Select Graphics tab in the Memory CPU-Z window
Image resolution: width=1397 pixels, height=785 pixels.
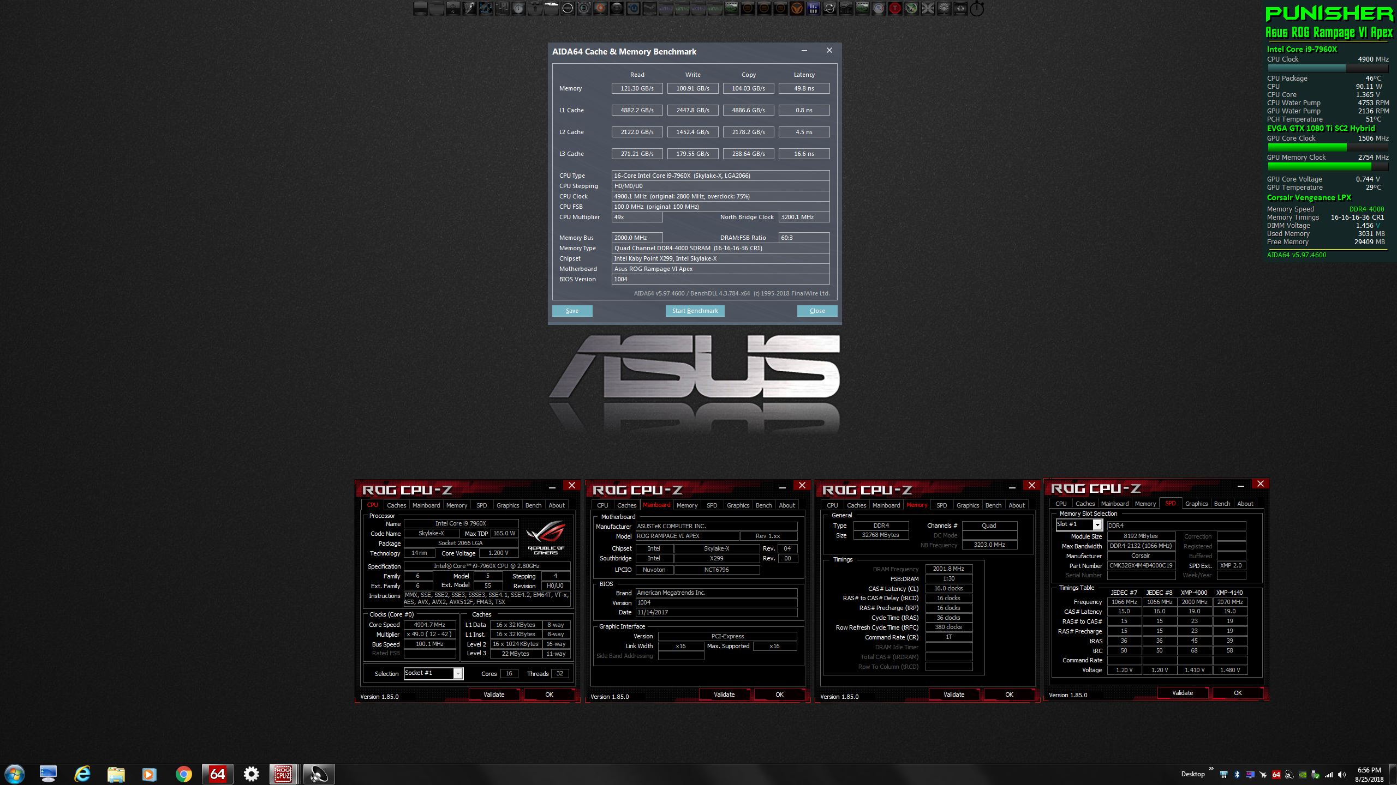968,505
